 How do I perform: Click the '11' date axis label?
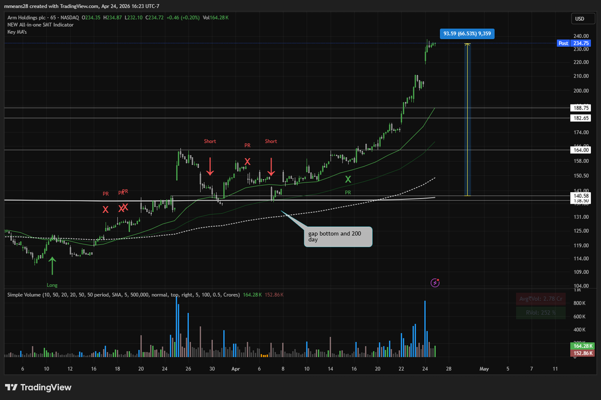[x=555, y=368]
